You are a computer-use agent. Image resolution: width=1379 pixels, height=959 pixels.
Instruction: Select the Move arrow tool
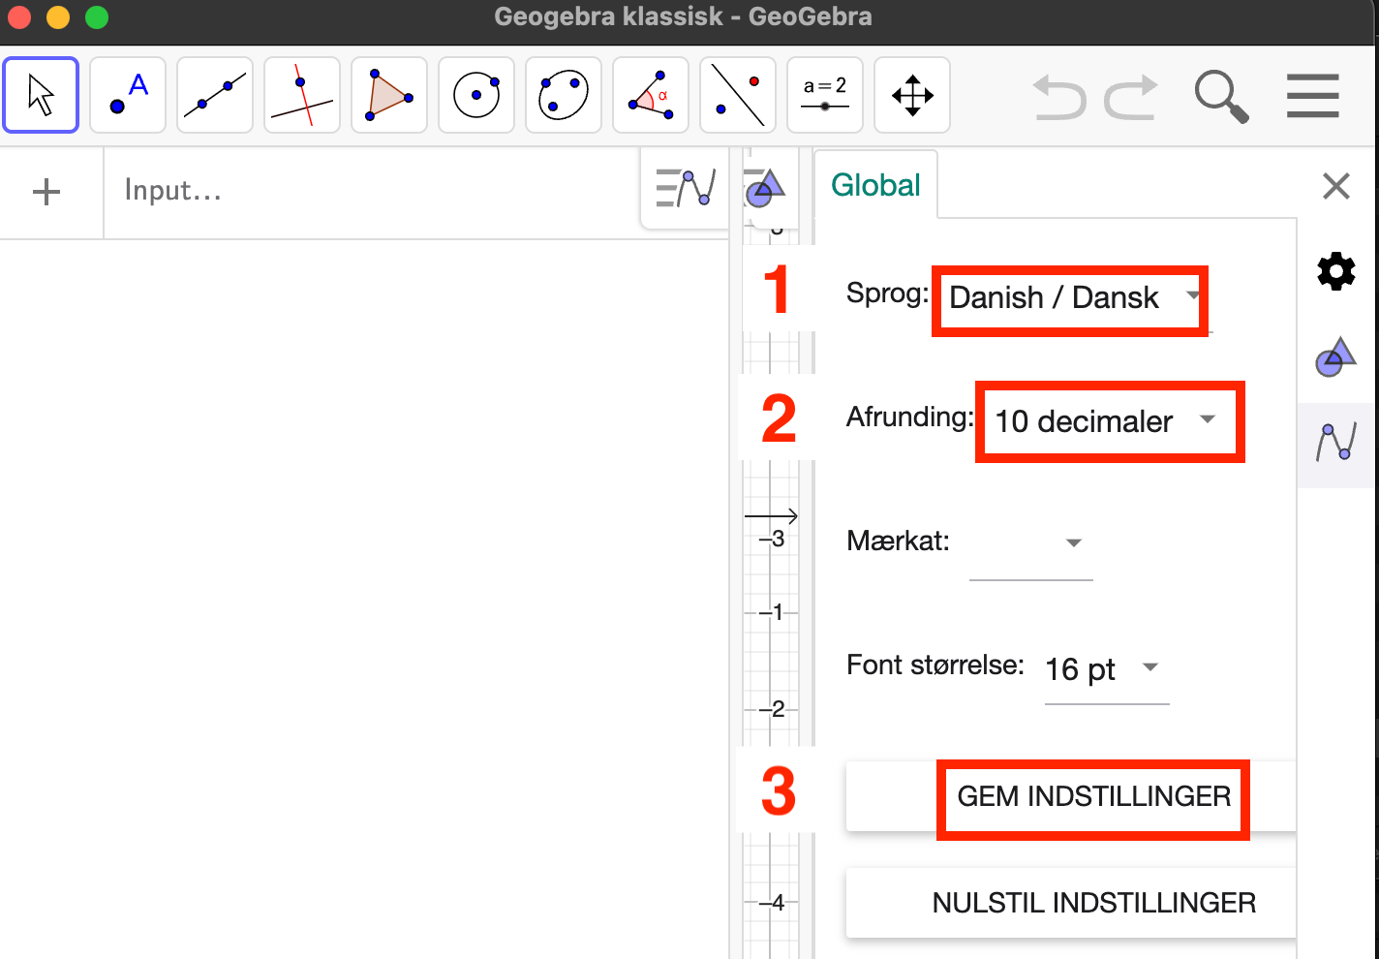(x=41, y=95)
